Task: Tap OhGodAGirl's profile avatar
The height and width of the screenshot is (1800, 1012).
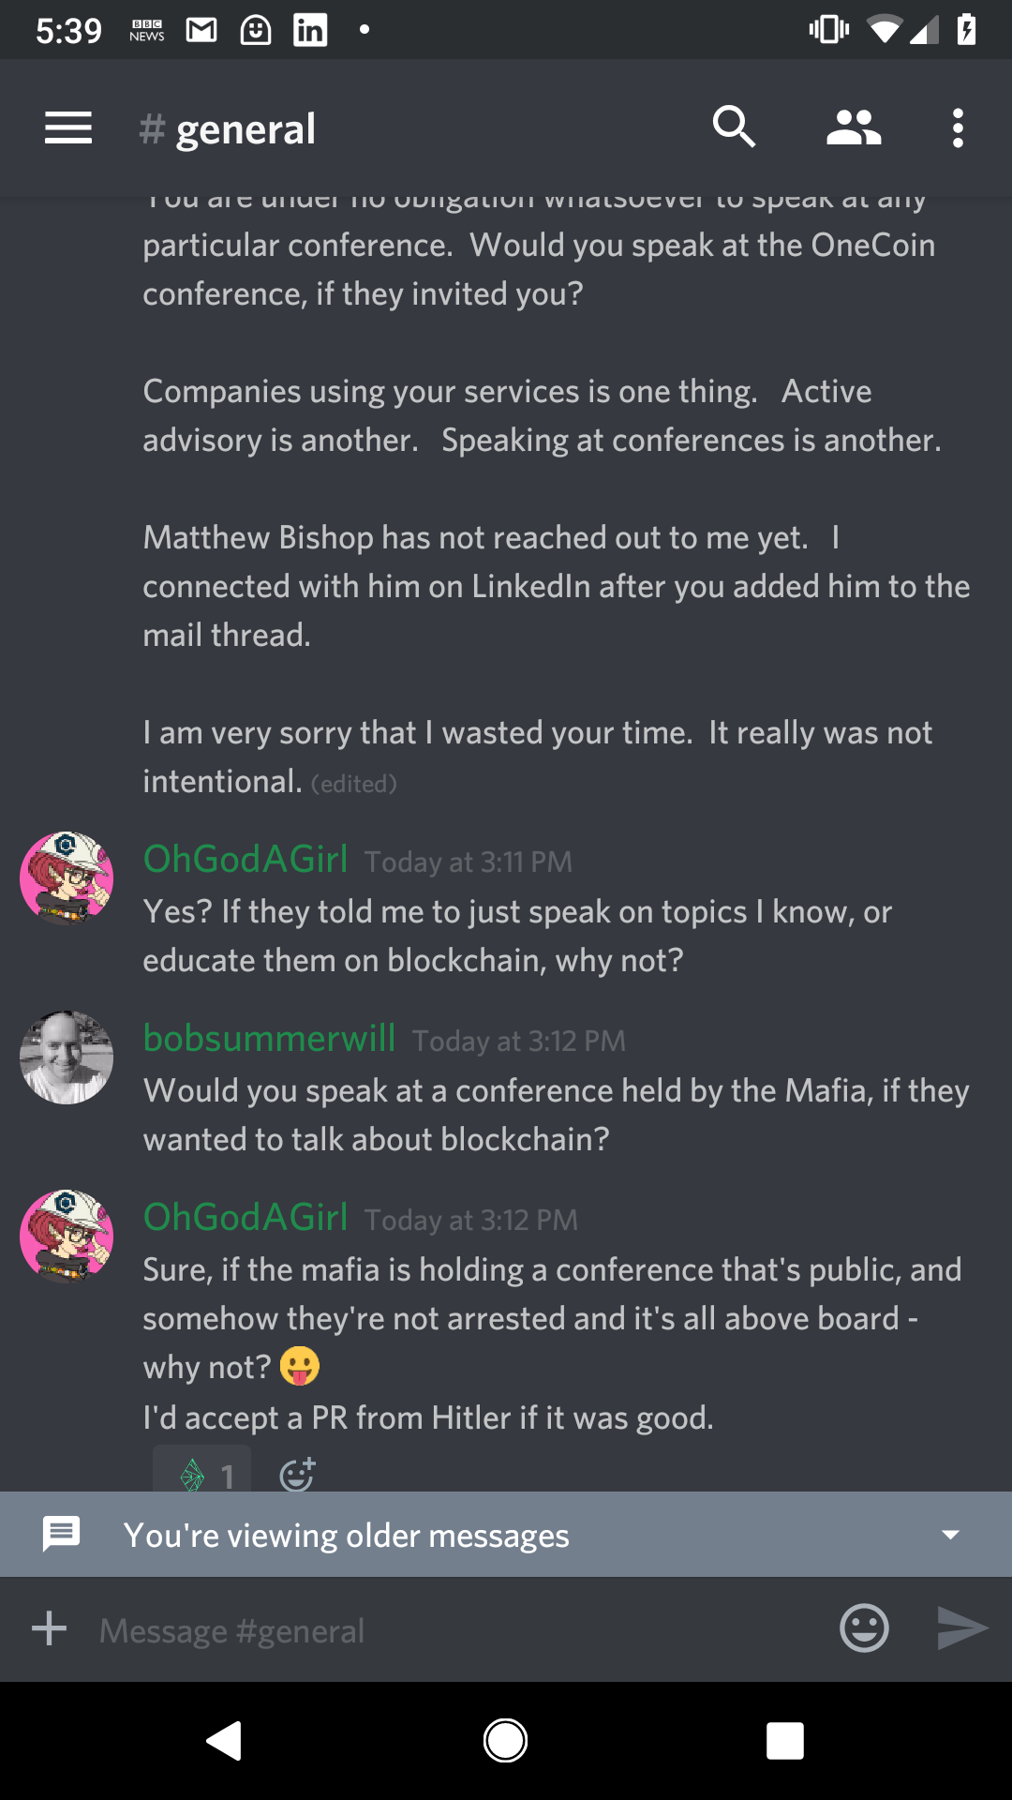Action: pyautogui.click(x=66, y=1236)
